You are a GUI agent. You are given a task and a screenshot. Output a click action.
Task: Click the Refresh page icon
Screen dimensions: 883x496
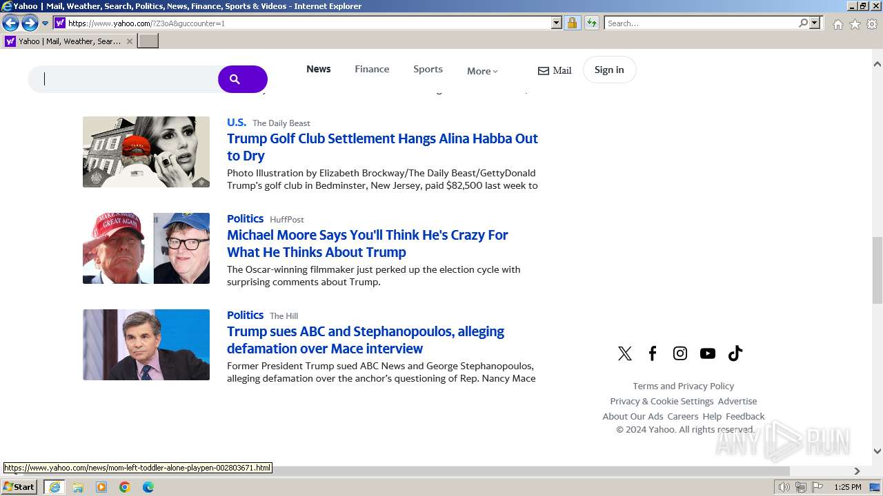[592, 23]
